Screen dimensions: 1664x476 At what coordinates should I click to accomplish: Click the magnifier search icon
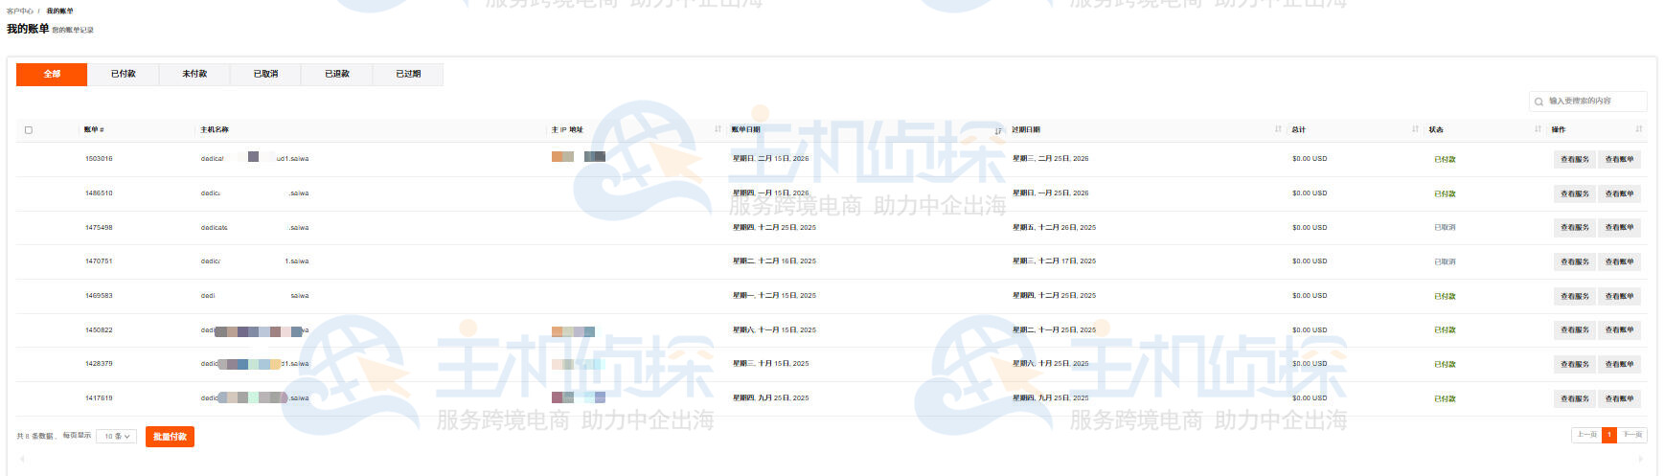tap(1539, 102)
